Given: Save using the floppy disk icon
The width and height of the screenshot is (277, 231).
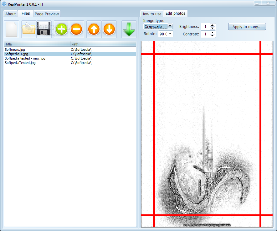Looking at the screenshot, I should [x=44, y=29].
